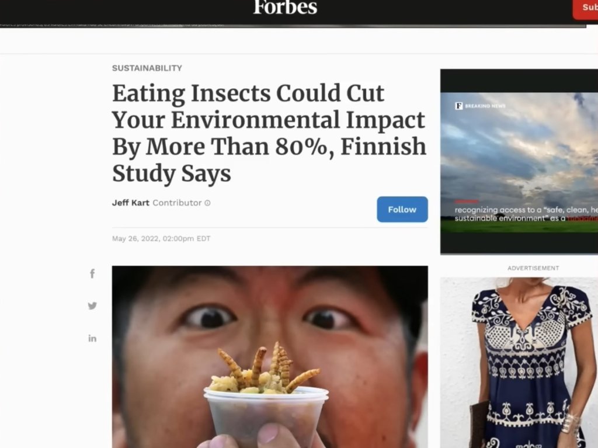Click the article headline about eating insects
This screenshot has height=448, width=598.
pyautogui.click(x=269, y=133)
